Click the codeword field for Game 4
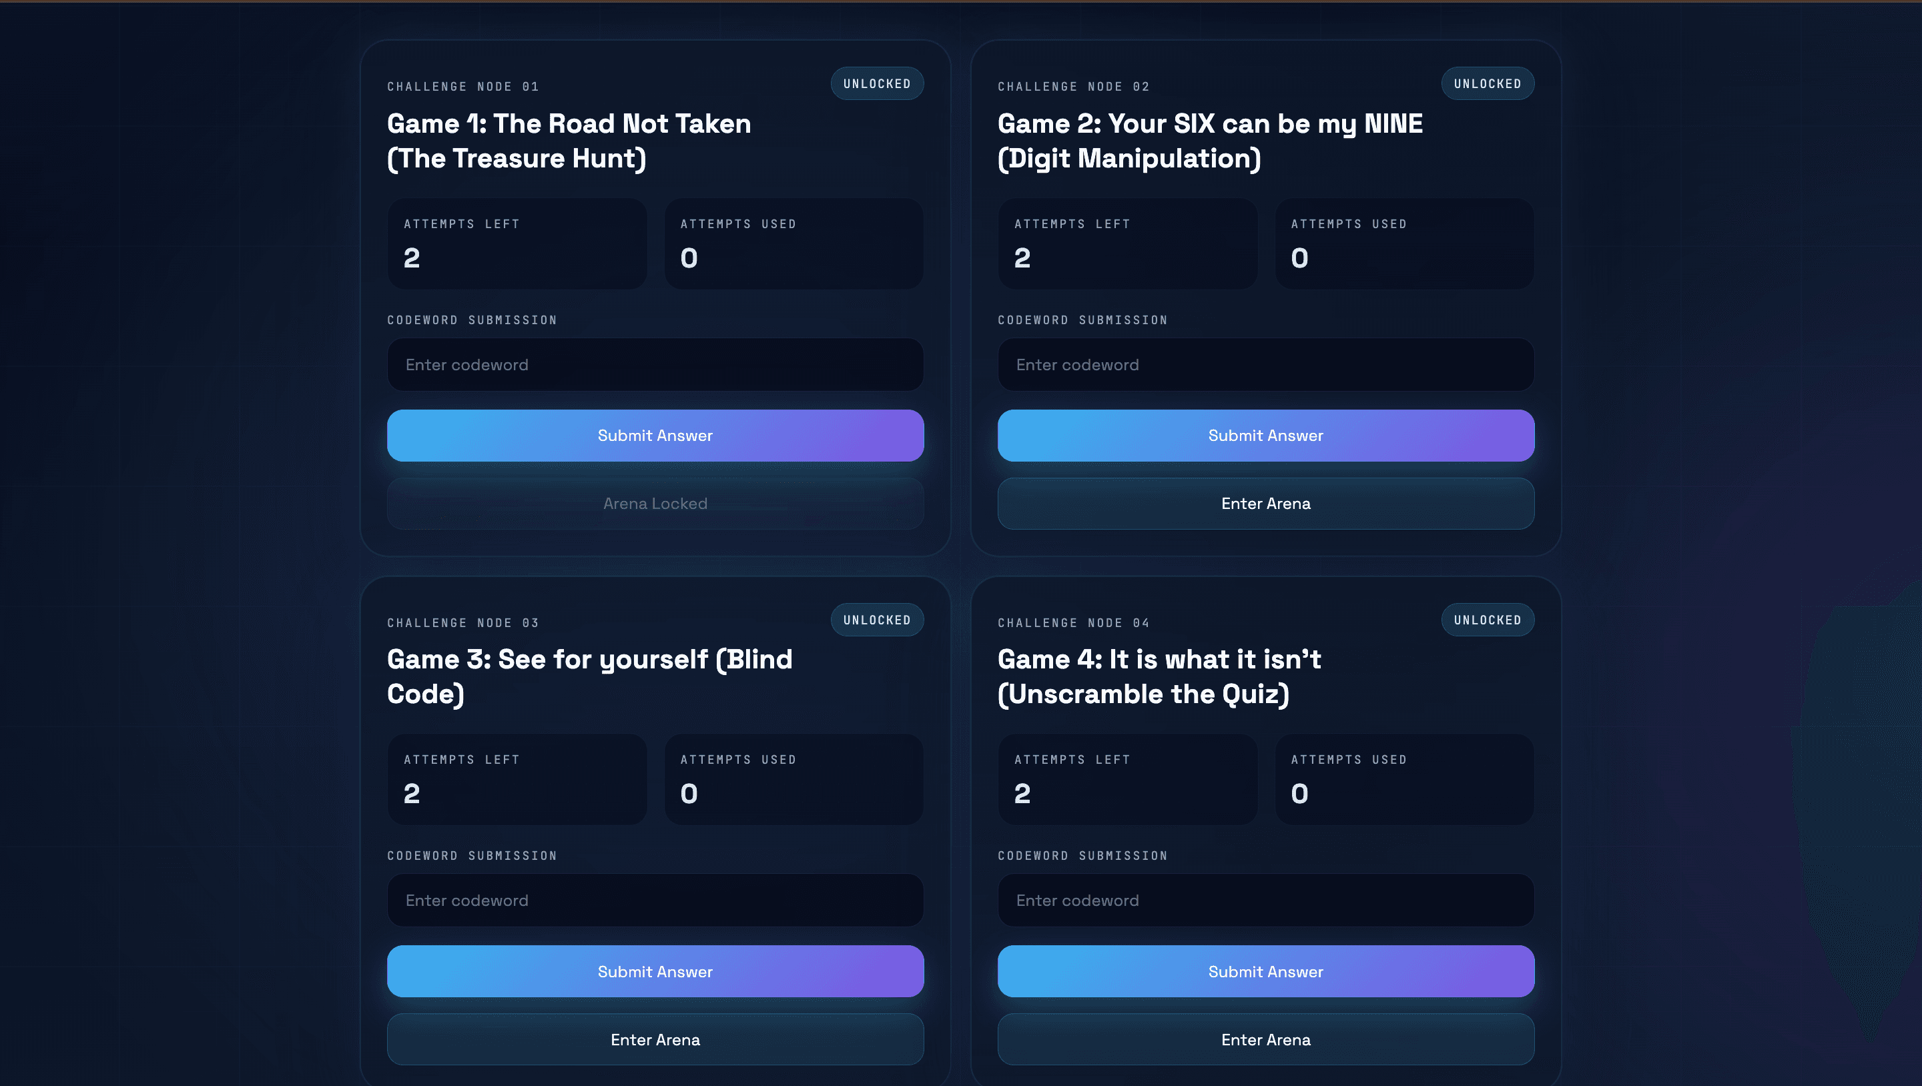The image size is (1922, 1086). [x=1265, y=901]
